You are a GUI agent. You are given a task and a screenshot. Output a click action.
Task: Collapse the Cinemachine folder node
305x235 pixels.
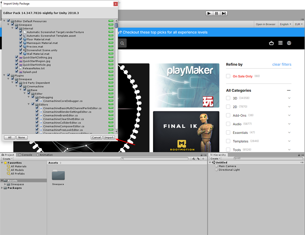pos(16,86)
